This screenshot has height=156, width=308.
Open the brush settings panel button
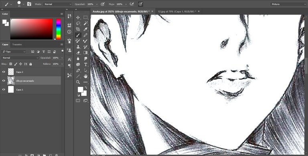(29, 4)
